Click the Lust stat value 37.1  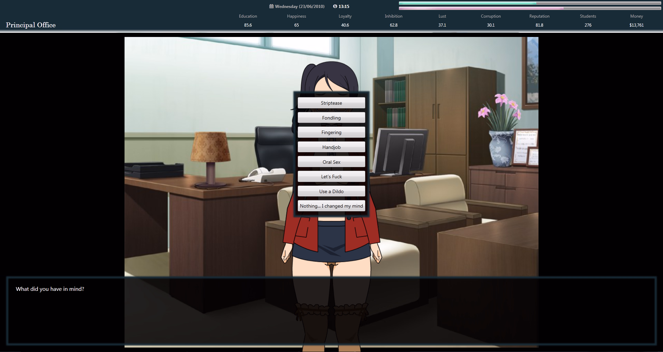[x=442, y=25]
